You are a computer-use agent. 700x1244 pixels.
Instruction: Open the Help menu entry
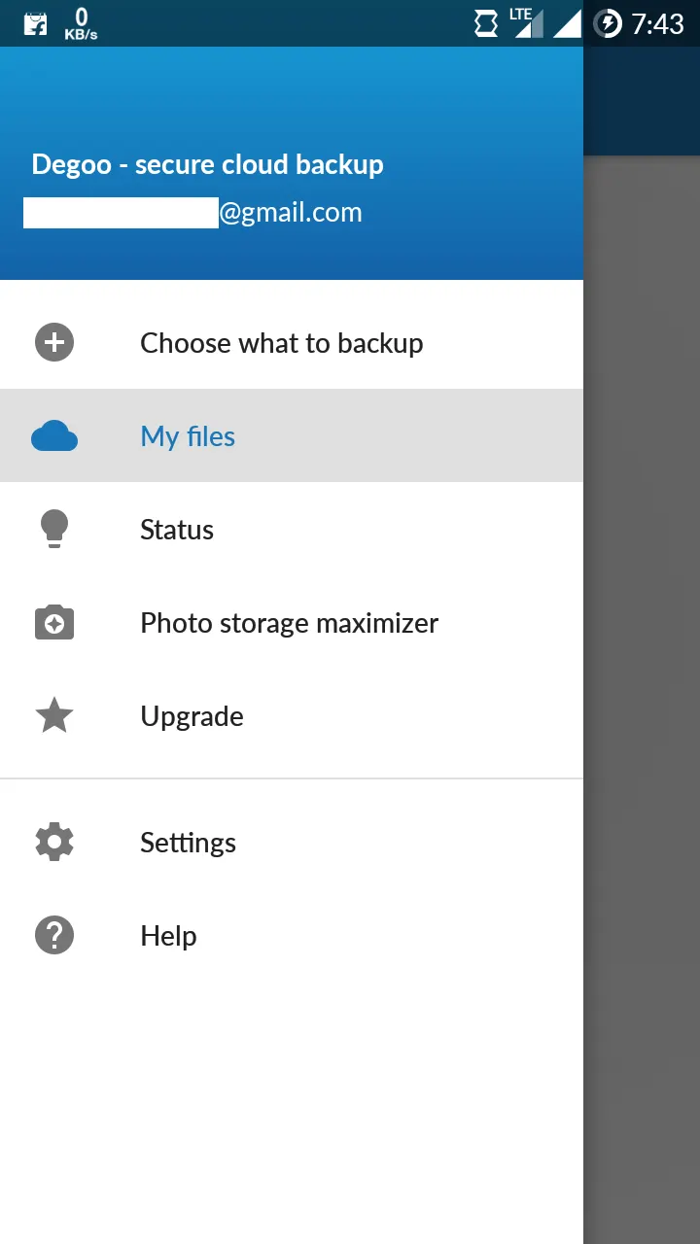292,935
